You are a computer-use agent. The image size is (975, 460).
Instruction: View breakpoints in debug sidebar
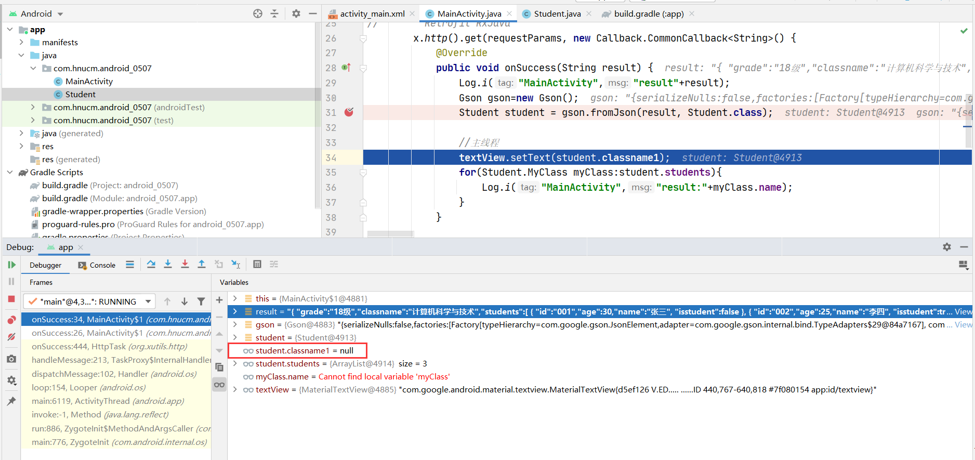tap(11, 320)
